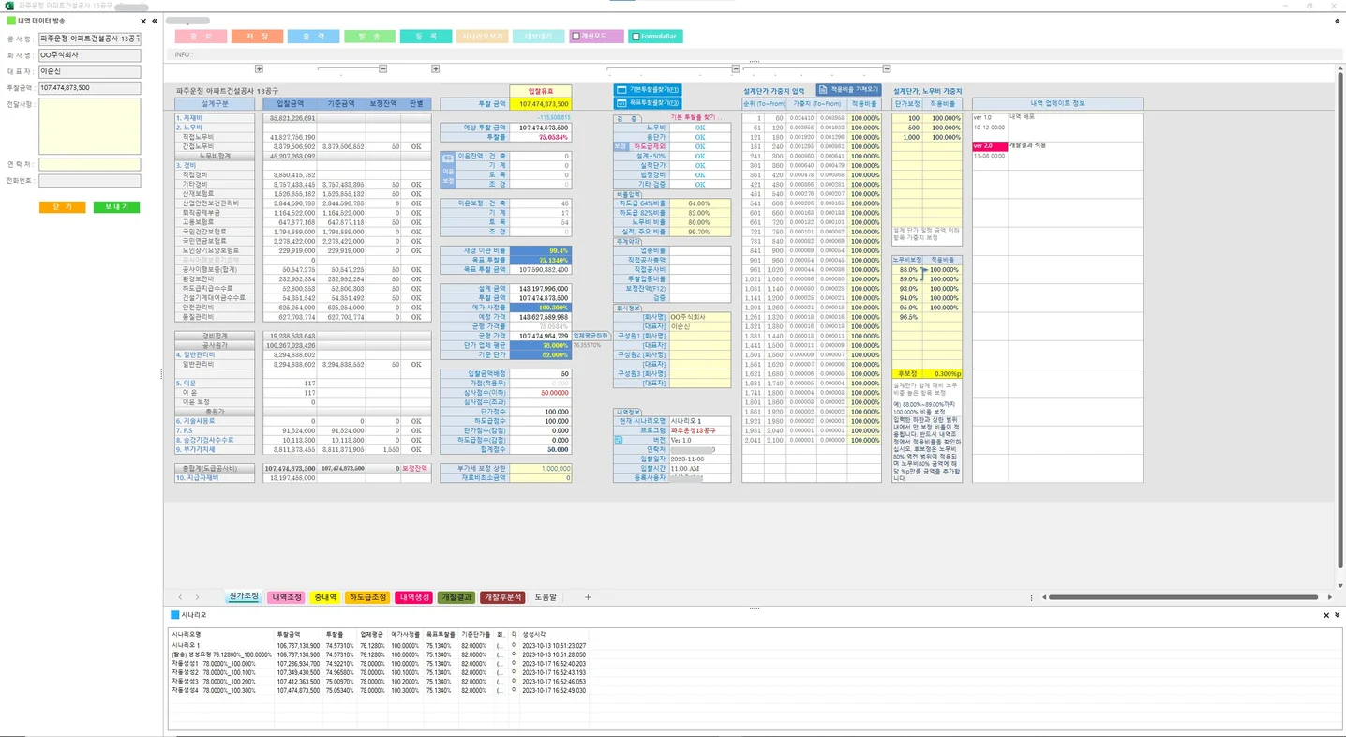
Task: Click the 입찰유효 status cell
Action: click(540, 91)
